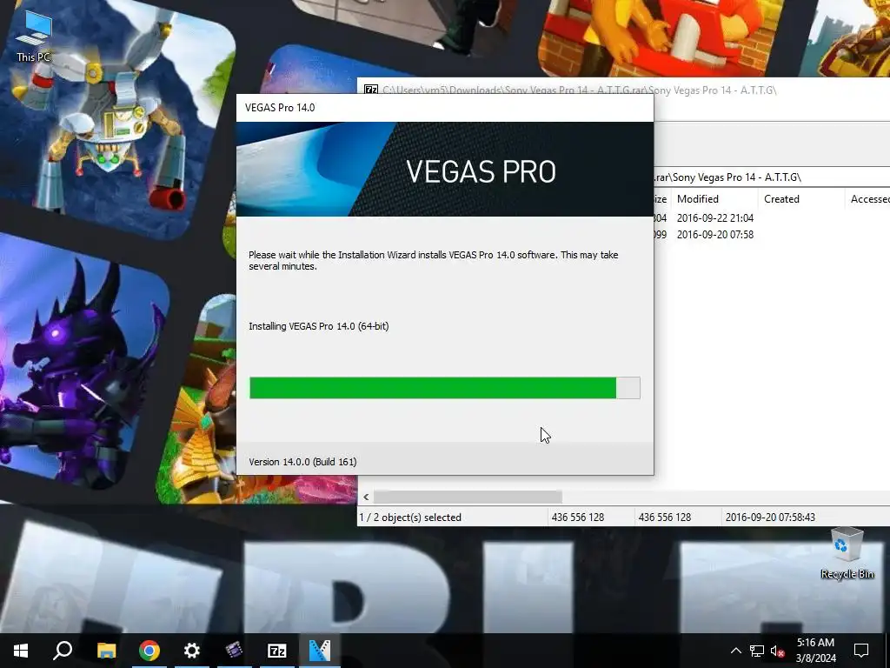Click the 7-Zip window title path text
Viewport: 890px width, 668px height.
(580, 90)
